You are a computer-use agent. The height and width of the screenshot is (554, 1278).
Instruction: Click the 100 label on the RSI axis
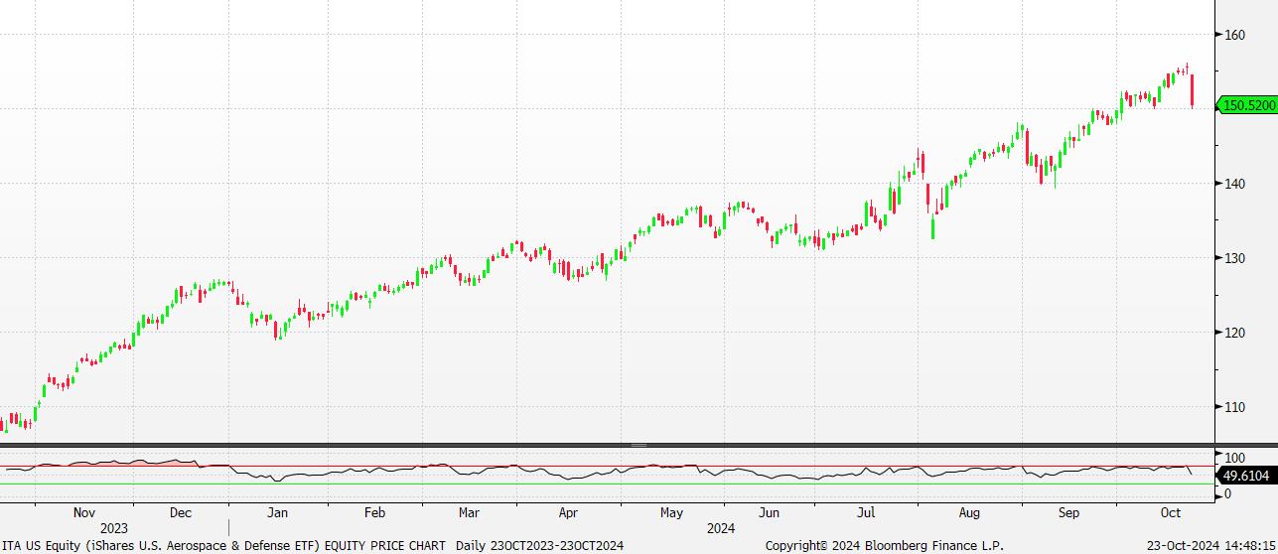click(1234, 458)
